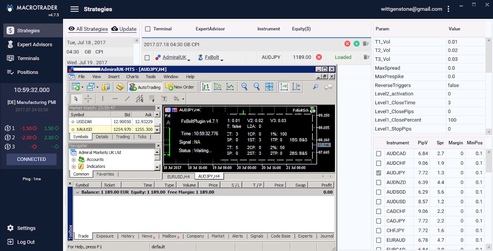The height and width of the screenshot is (251, 493).
Task: Click the T1_Vol value field
Action: point(465,42)
